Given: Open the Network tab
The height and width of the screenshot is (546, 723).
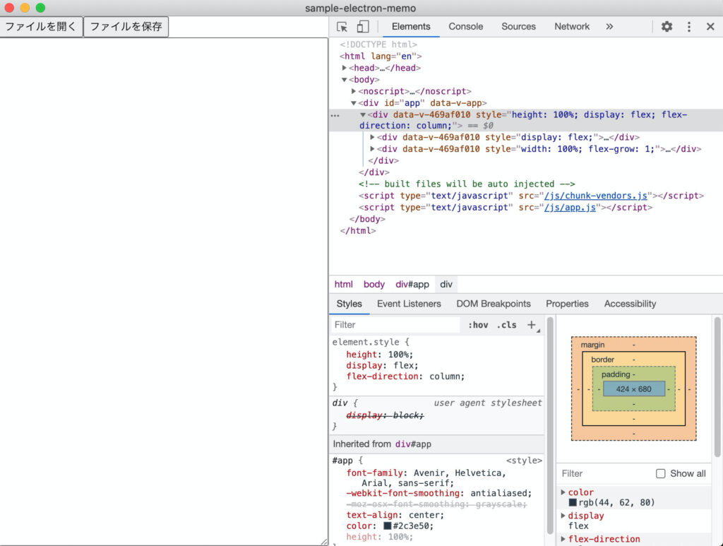Looking at the screenshot, I should pos(572,27).
